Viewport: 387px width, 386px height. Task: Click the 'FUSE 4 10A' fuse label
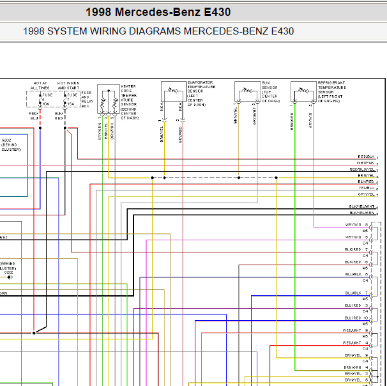point(46,99)
